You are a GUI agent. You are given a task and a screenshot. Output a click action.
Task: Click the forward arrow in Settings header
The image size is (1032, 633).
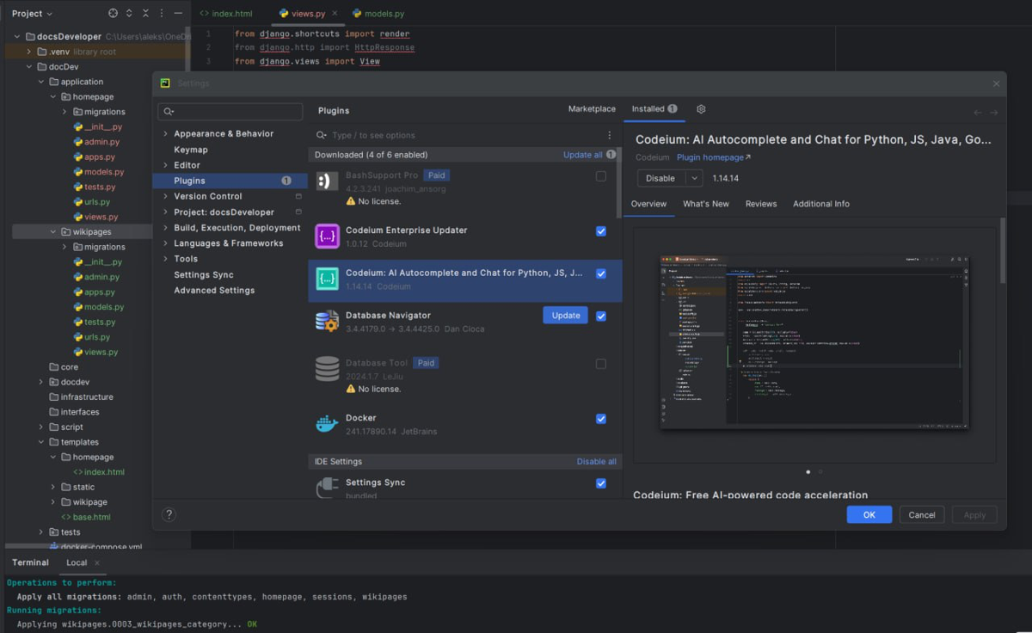(994, 113)
